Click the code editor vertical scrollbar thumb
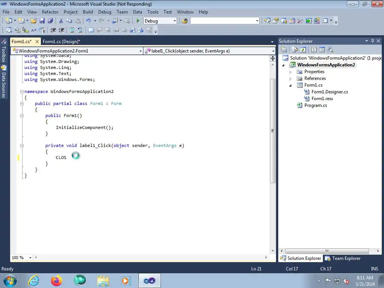 click(x=273, y=131)
